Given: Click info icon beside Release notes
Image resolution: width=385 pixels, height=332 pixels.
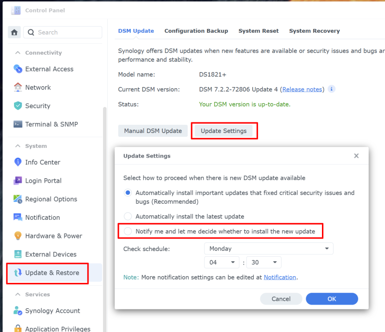Looking at the screenshot, I should 332,89.
